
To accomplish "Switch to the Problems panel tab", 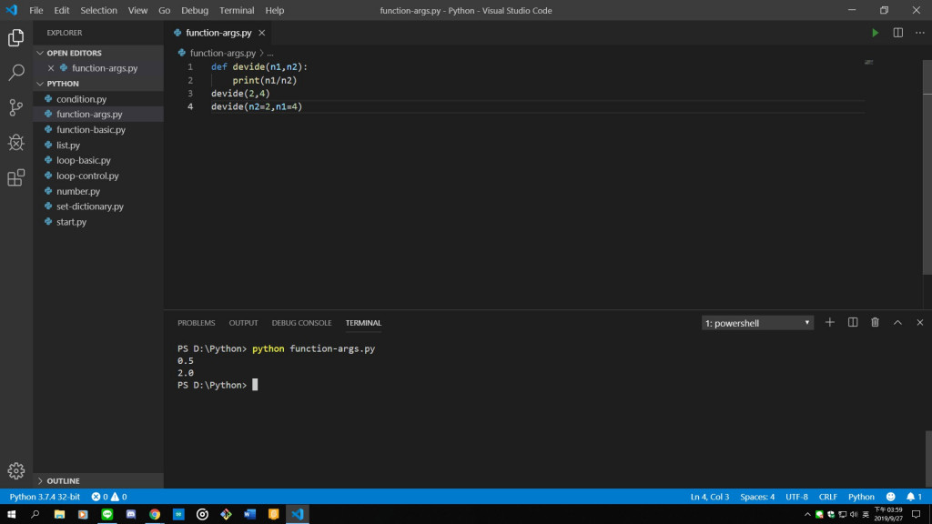I will click(x=197, y=323).
